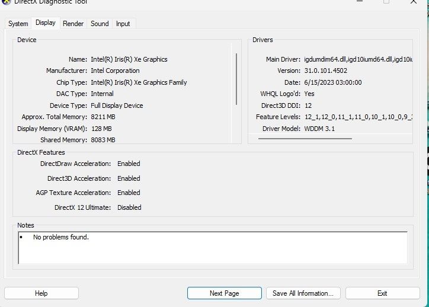Click the 'AGP Texture Acceleration:' label
Viewport: 429px width, 307px height.
pyautogui.click(x=73, y=193)
